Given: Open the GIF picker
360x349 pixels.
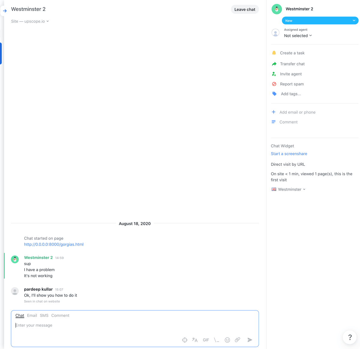Looking at the screenshot, I should [x=206, y=340].
